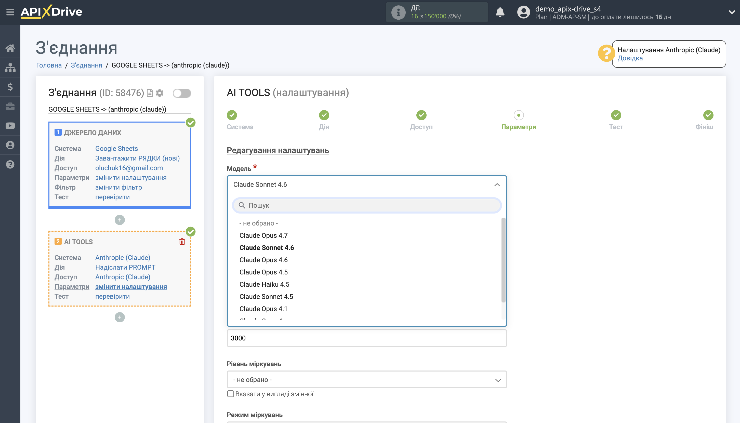
Task: Expand the account menu chevron
Action: (x=732, y=12)
